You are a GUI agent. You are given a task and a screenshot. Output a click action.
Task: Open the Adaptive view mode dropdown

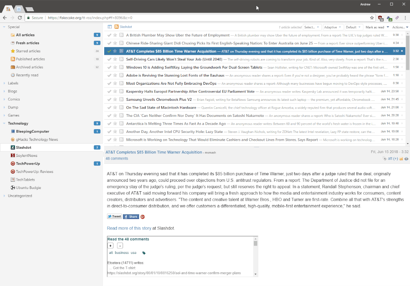point(333,27)
